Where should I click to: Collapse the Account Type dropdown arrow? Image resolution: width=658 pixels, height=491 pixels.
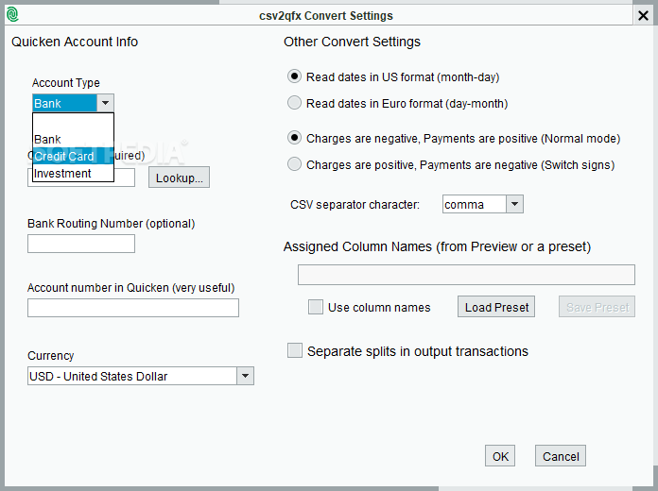point(105,103)
